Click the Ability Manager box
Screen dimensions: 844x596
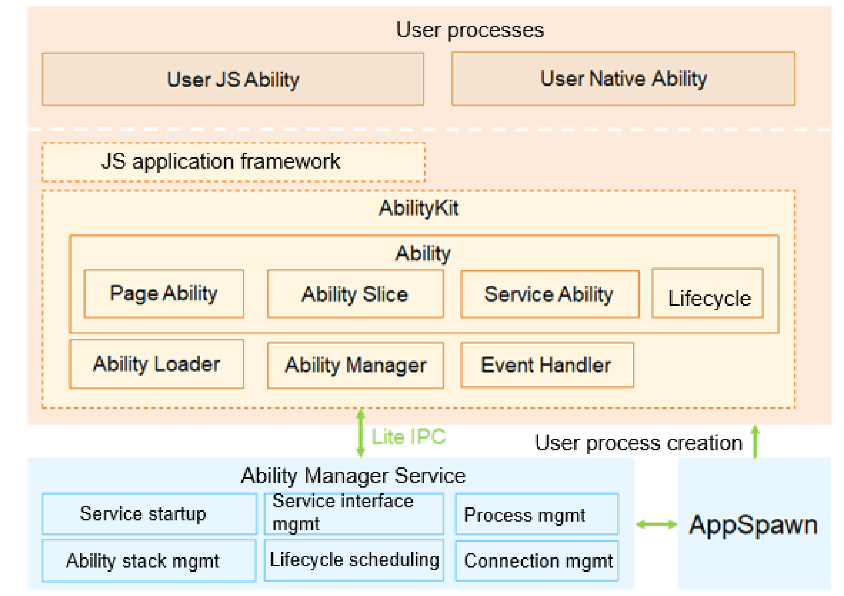tap(355, 365)
